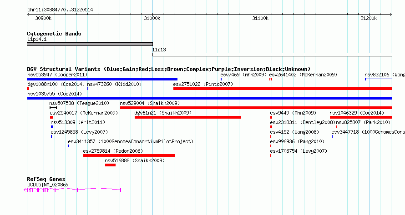Click the 31100k ruler label
Viewport: 405px width, 215px height.
pos(260,18)
